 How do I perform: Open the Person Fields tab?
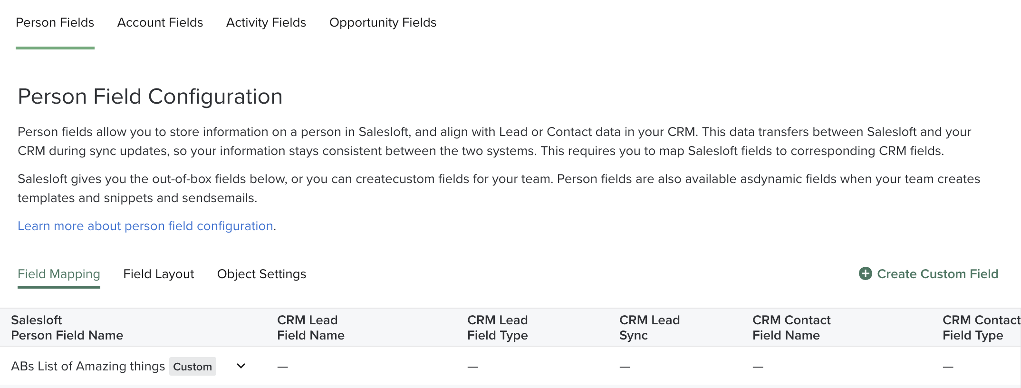point(55,22)
